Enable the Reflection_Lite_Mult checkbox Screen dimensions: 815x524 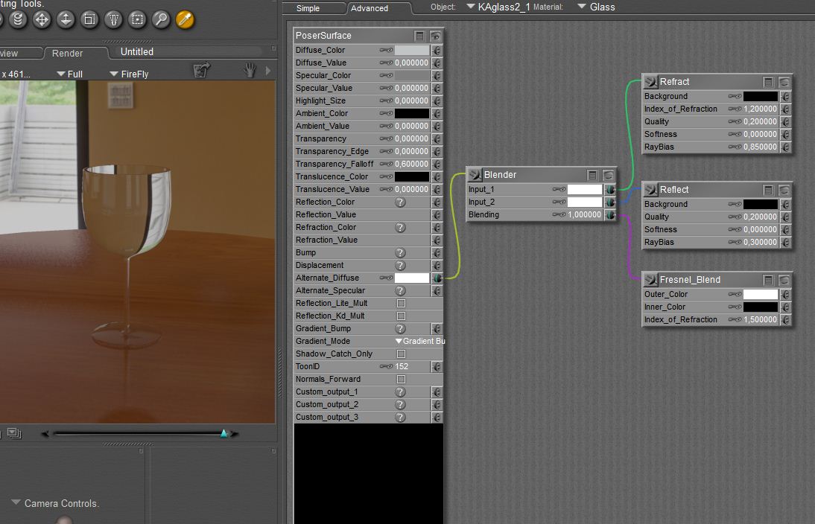click(401, 304)
